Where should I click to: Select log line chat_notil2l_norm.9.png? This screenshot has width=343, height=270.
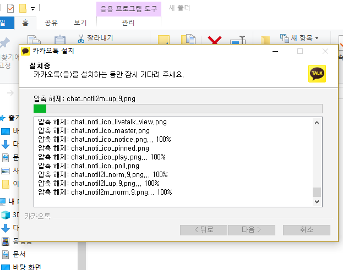pyautogui.click(x=103, y=174)
